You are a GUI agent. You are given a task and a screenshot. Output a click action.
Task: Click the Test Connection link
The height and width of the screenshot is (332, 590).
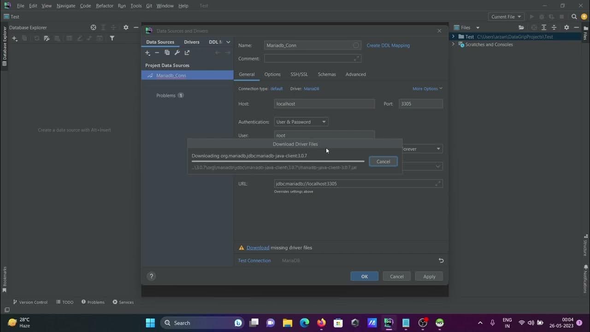pos(254,261)
